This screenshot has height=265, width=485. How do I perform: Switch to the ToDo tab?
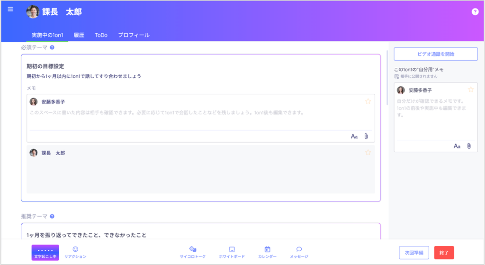point(101,35)
